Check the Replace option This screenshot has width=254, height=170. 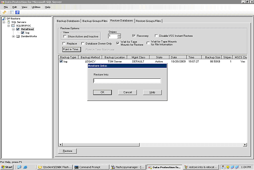[x=64, y=43]
